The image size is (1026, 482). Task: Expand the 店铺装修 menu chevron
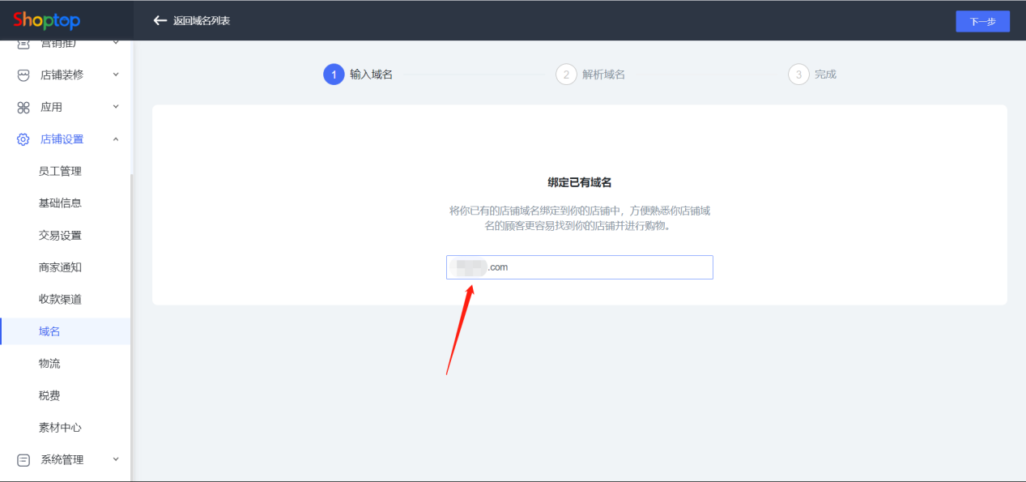click(116, 75)
